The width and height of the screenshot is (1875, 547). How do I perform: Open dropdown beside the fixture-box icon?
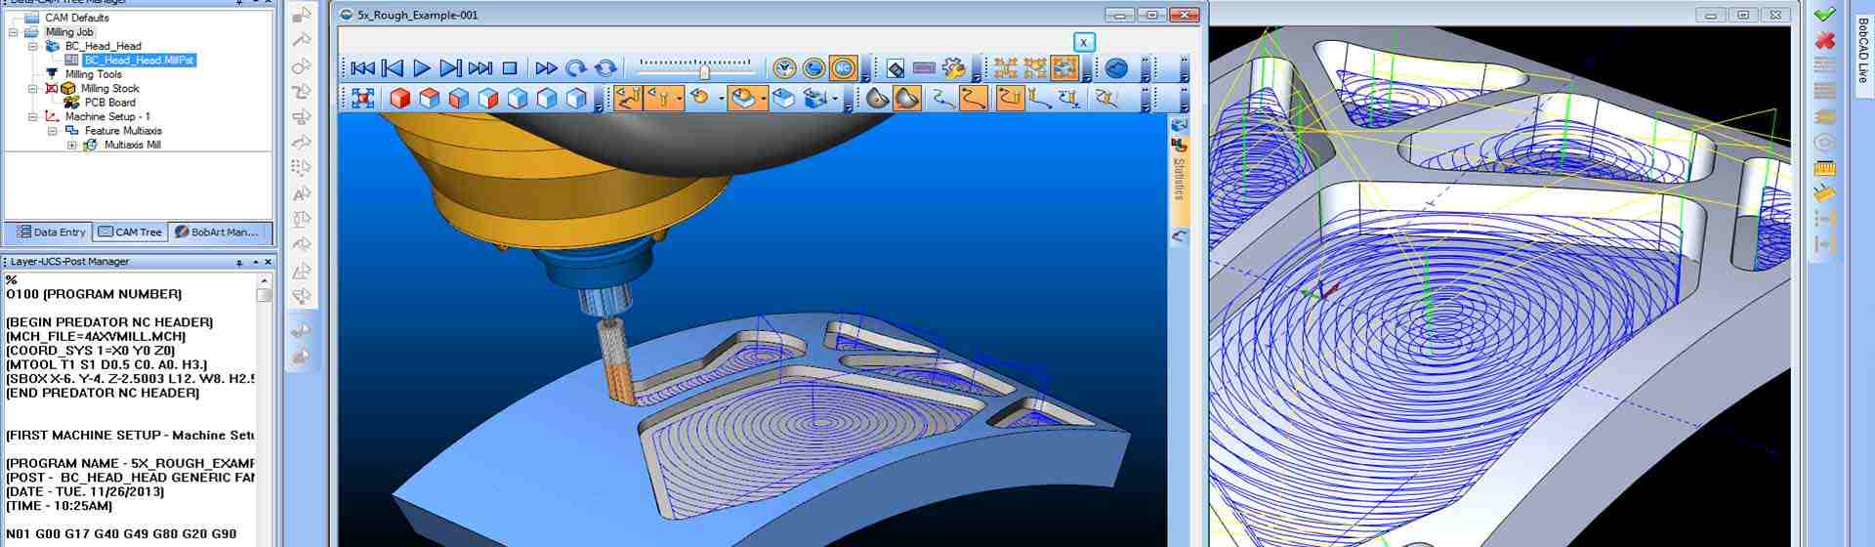coord(835,99)
